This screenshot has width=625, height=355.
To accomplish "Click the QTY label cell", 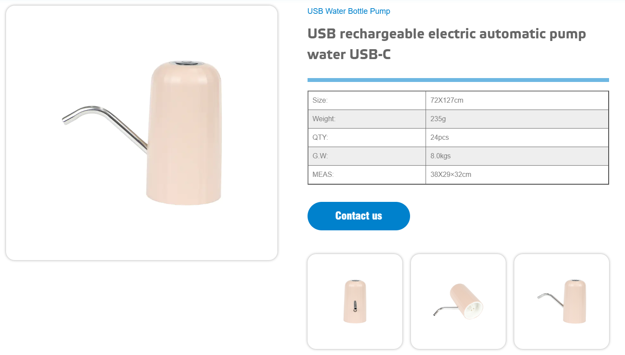I will pos(367,138).
